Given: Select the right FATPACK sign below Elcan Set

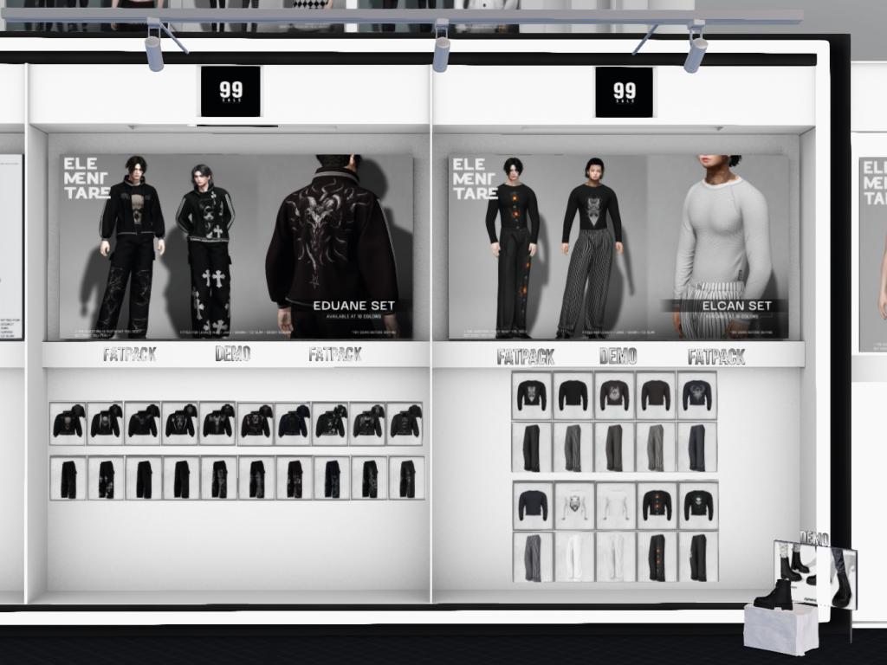Looking at the screenshot, I should [x=715, y=357].
